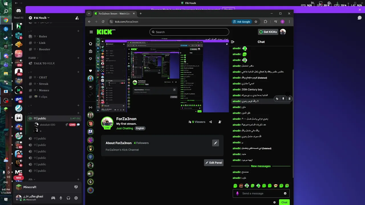The image size is (365, 205).
Task: Create channel in FAHD category
Action: click(78, 58)
